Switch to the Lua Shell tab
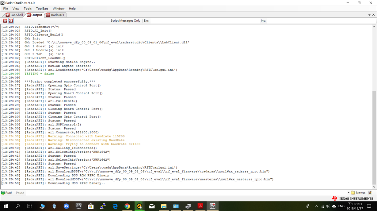Viewport: 377px width, 211px height. point(14,15)
